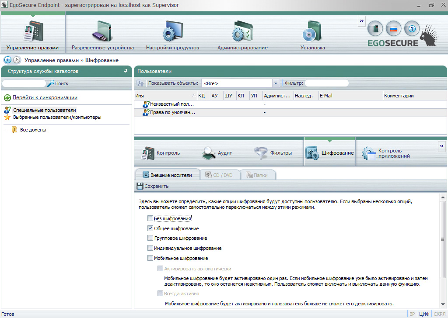Click the Комментарии column header
Image resolution: width=448 pixels, height=318 pixels.
coord(415,96)
